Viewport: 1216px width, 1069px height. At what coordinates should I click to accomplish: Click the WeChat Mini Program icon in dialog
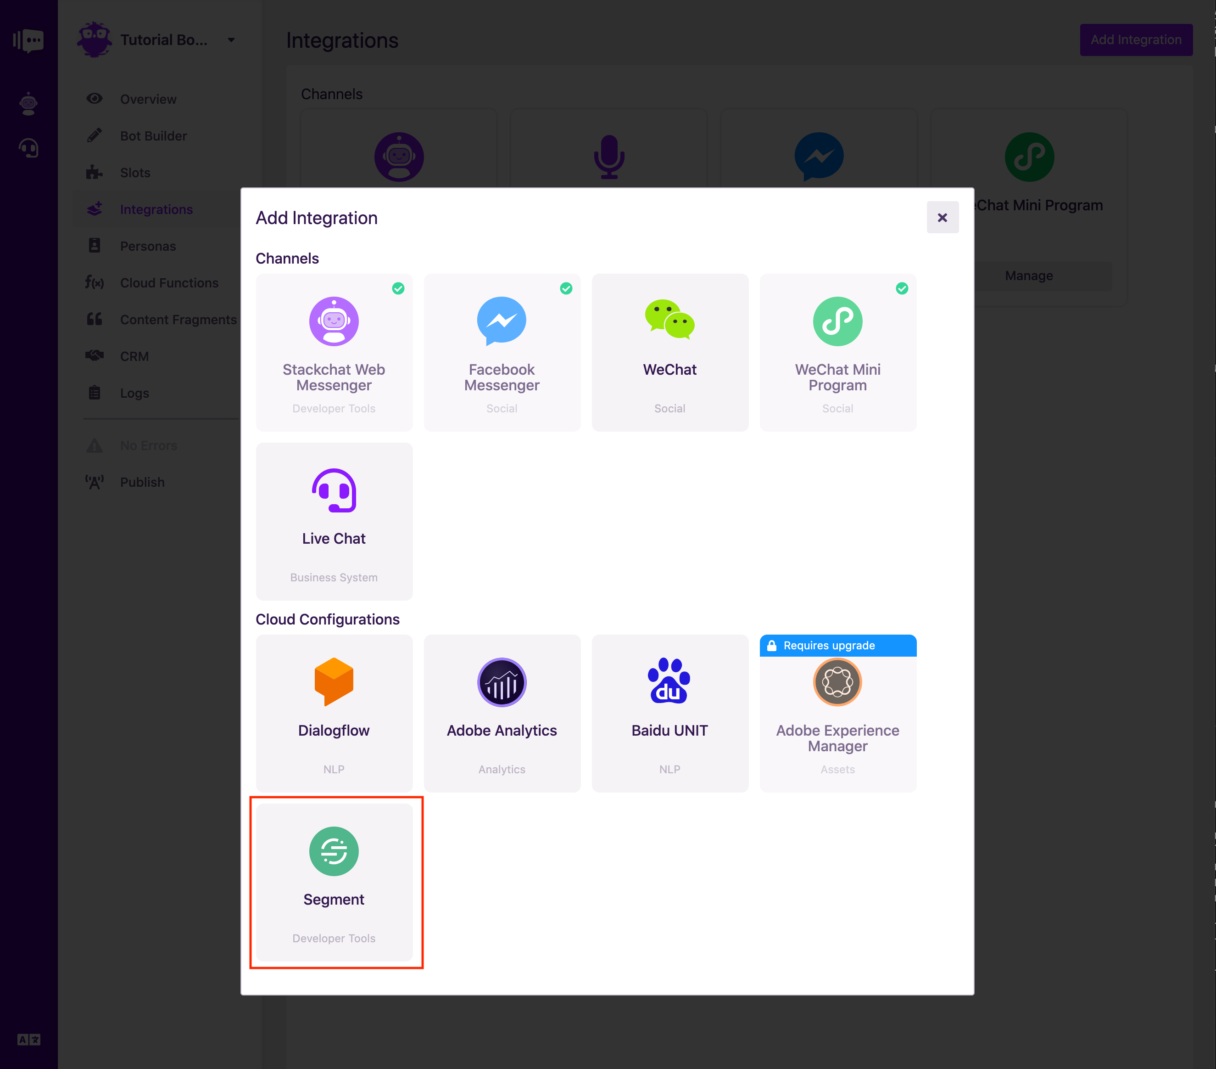837,321
